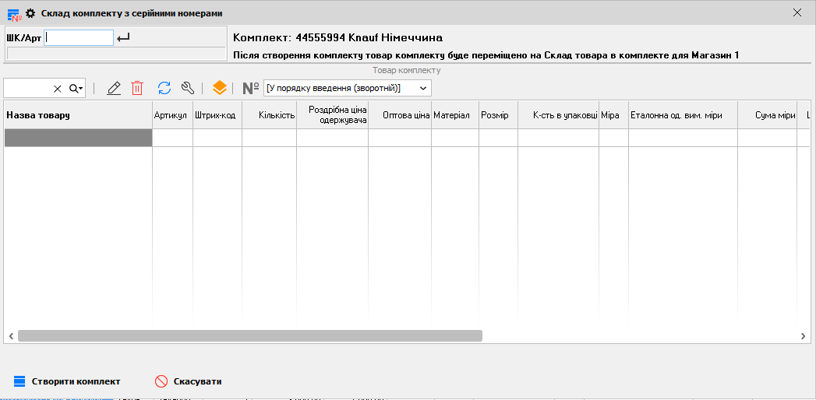Click the orange layers icon
The width and height of the screenshot is (816, 400).
pyautogui.click(x=220, y=89)
